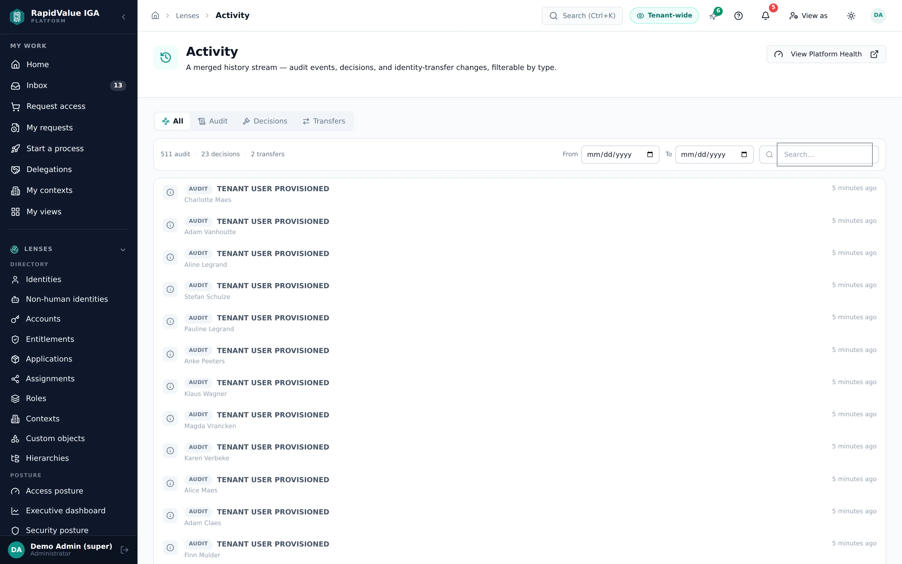
Task: Open the help question mark icon
Action: click(x=739, y=16)
